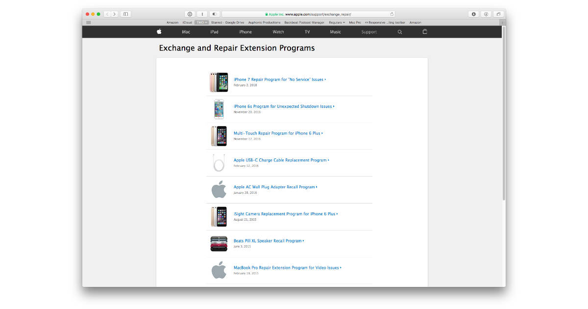Reload the page with the refresh icon
The height and width of the screenshot is (309, 588).
click(x=392, y=14)
